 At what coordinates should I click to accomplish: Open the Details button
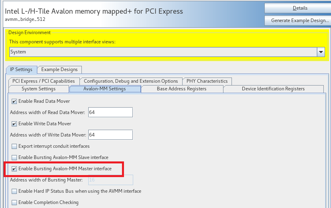[x=298, y=8]
